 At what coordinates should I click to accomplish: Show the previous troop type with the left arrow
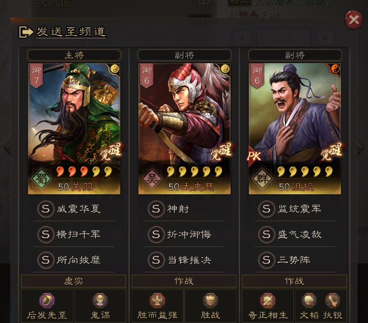point(241,38)
